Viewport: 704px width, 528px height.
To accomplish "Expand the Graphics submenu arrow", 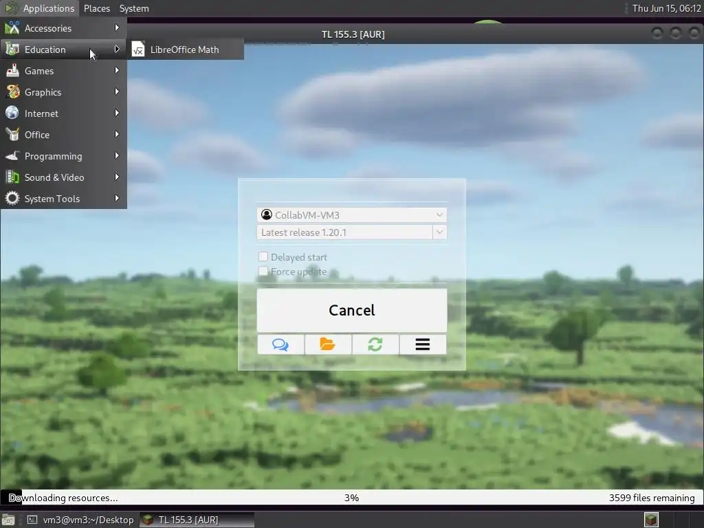I will (x=117, y=91).
